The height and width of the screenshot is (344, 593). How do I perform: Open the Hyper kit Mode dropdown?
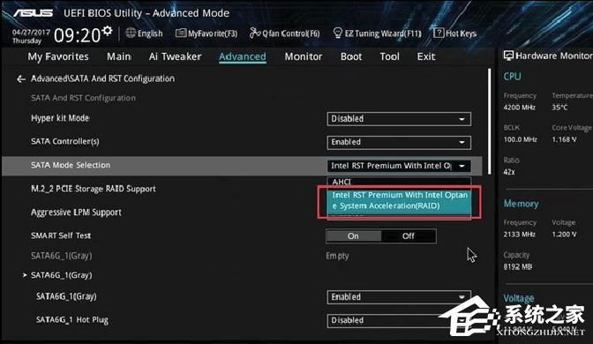(399, 119)
